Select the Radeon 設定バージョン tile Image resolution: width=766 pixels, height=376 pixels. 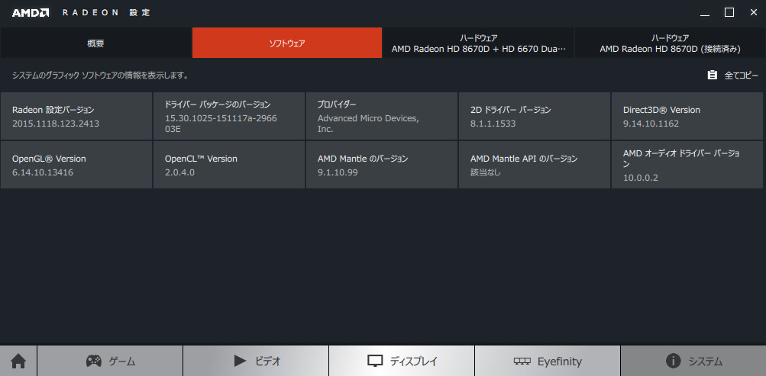pyautogui.click(x=76, y=116)
